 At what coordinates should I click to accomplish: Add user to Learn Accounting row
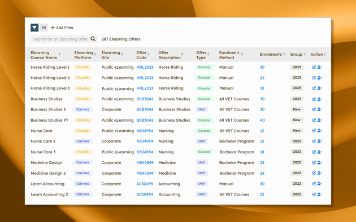319,184
